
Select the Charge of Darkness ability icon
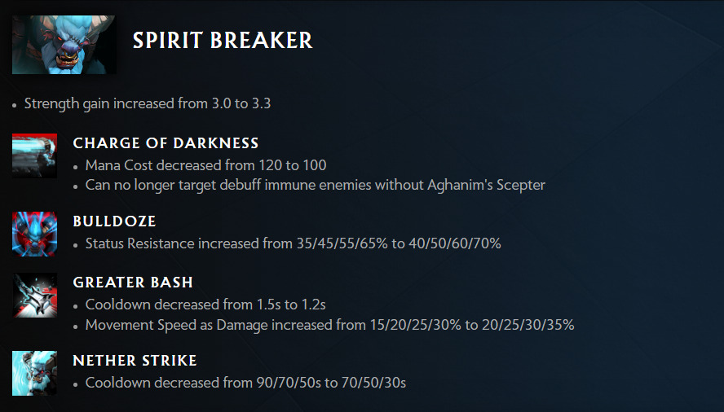point(34,155)
